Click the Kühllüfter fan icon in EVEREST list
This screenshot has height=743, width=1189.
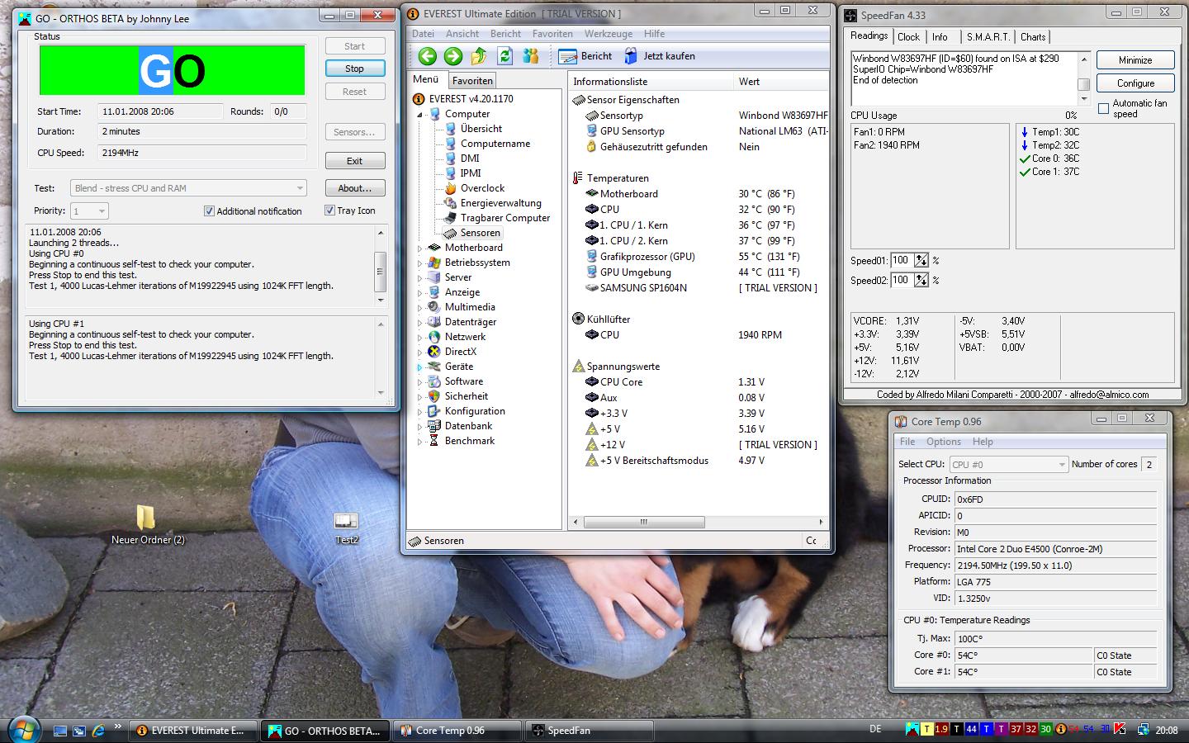click(578, 319)
